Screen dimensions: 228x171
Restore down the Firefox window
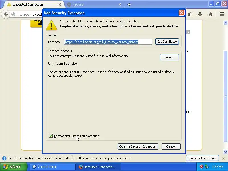tap(217, 4)
